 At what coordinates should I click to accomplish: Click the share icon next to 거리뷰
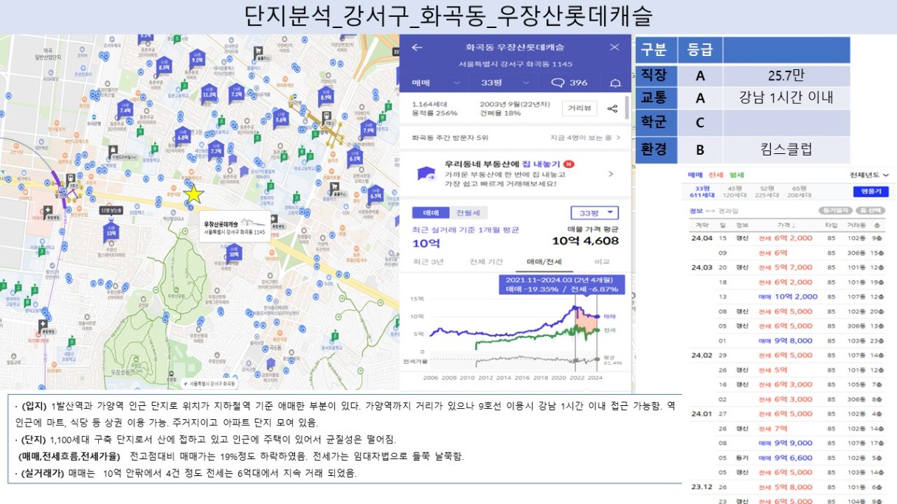coord(612,109)
